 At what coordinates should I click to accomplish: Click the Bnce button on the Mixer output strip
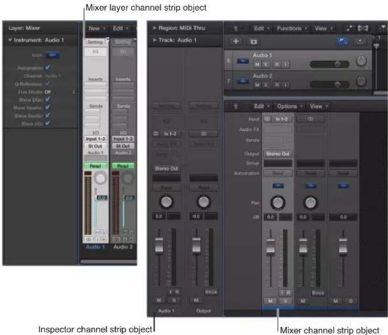318,293
